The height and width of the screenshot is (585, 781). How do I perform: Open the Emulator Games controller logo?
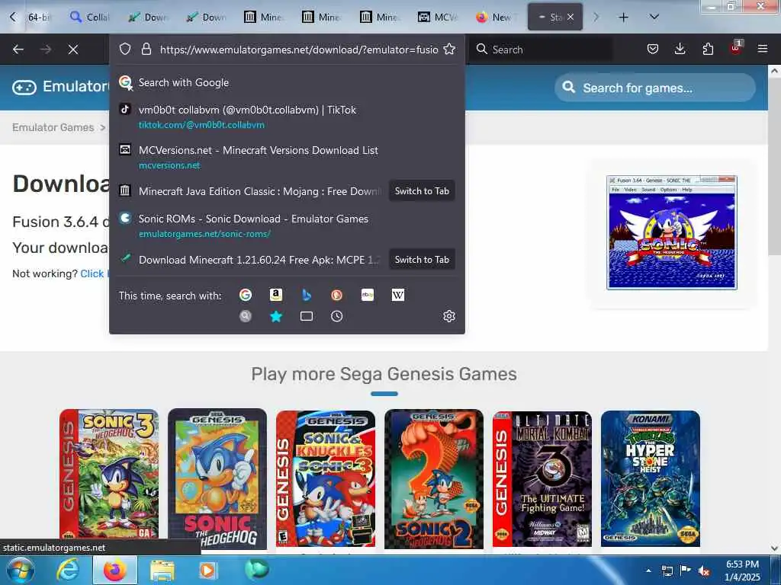[24, 88]
